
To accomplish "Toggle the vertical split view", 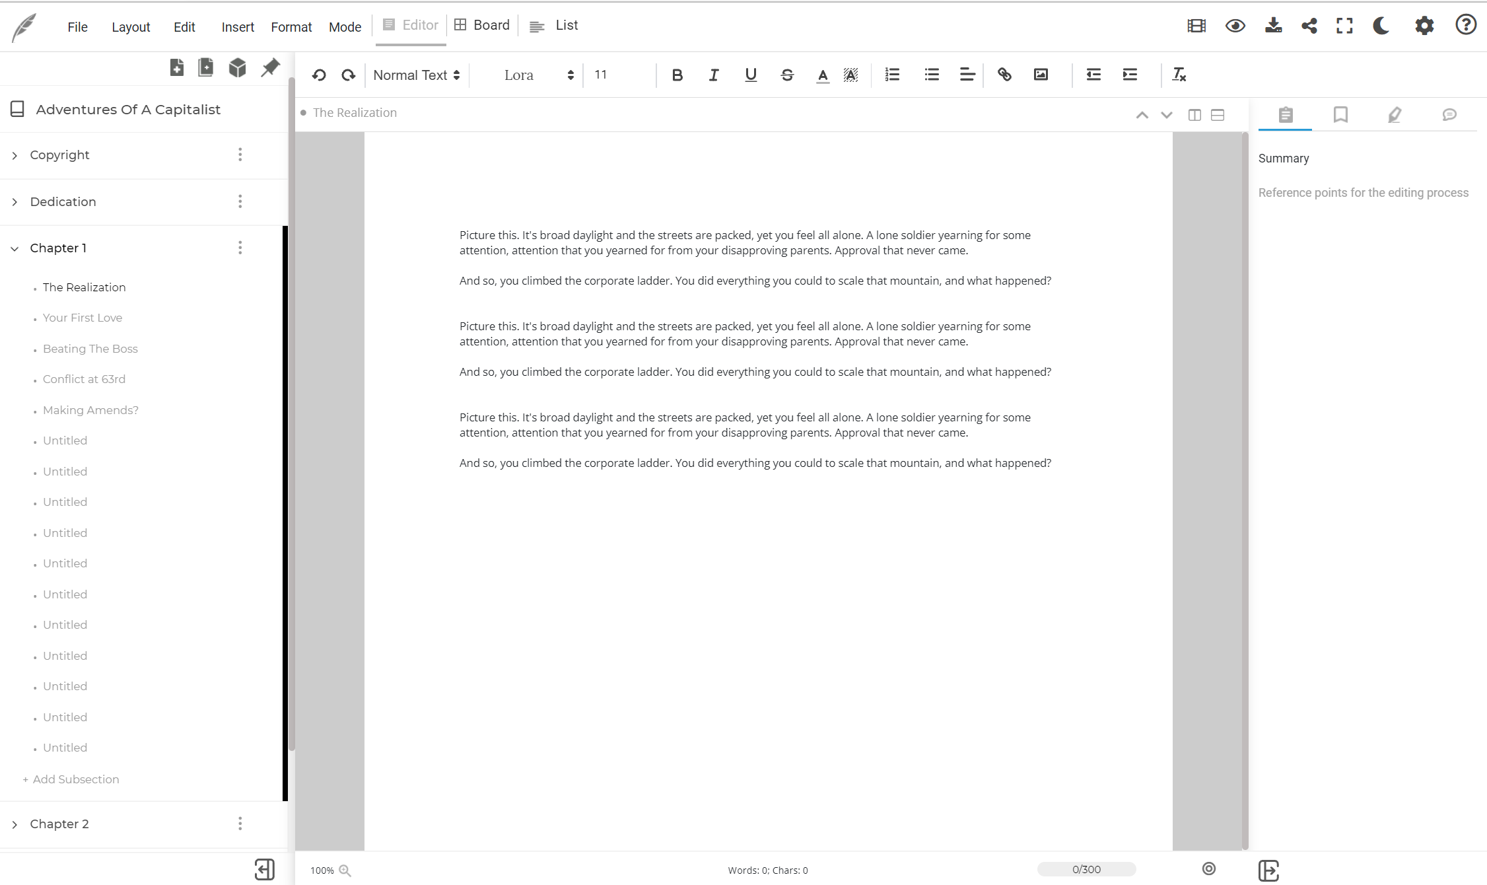I will click(x=1194, y=115).
